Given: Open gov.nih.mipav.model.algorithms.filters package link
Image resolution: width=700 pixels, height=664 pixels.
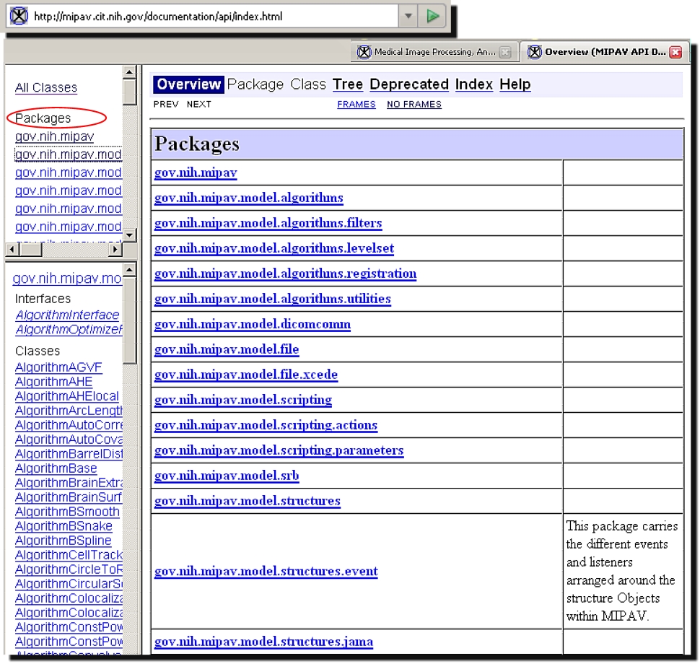Looking at the screenshot, I should pyautogui.click(x=268, y=223).
